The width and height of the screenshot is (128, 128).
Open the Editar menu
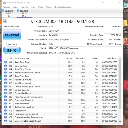pyautogui.click(x=16, y=7)
